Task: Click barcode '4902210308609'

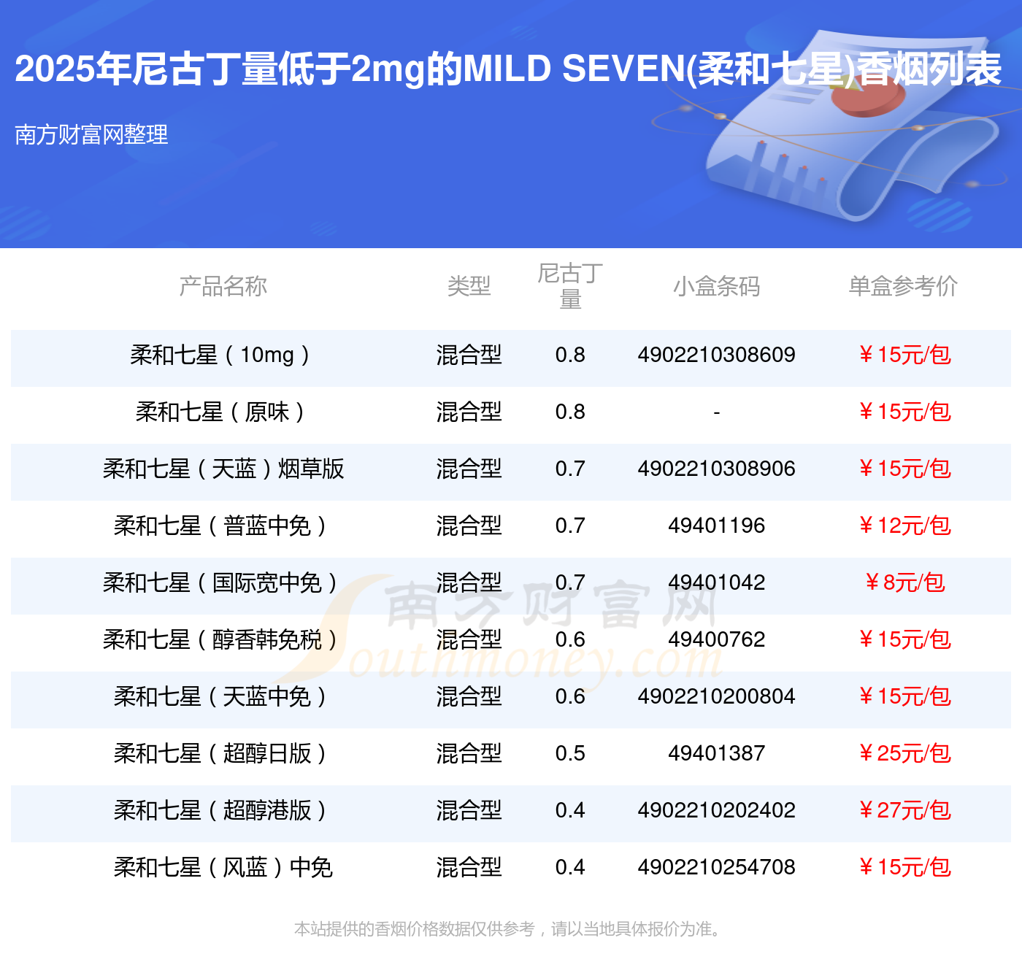Action: (x=716, y=355)
